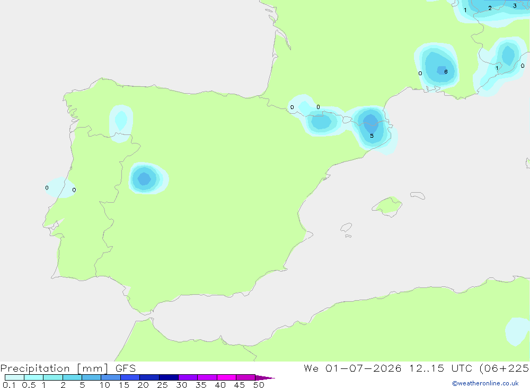Click the '3' precipitation value on the map
This screenshot has height=388, width=530.
point(515,6)
